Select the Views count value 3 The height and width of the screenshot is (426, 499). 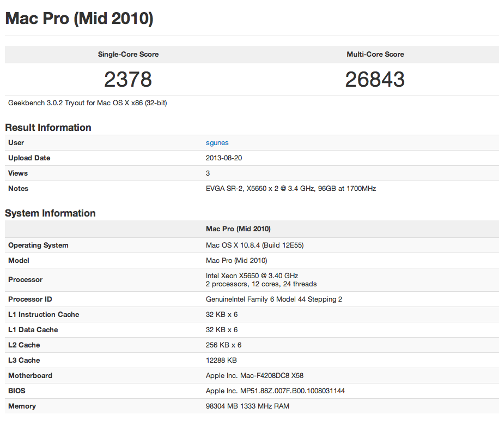pyautogui.click(x=208, y=173)
